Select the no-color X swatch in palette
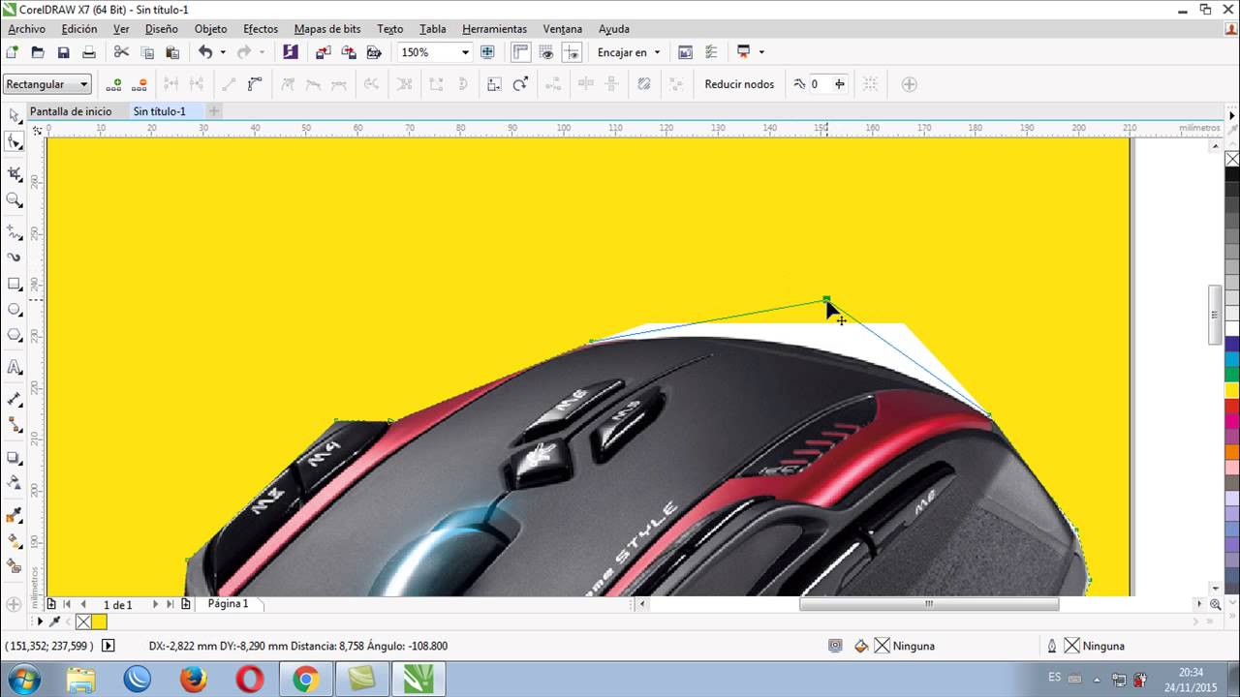1240x697 pixels. 1232,159
